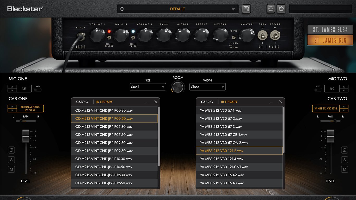The image size is (356, 200).
Task: Switch right panel to IR LIBRARY tab
Action: (x=229, y=102)
